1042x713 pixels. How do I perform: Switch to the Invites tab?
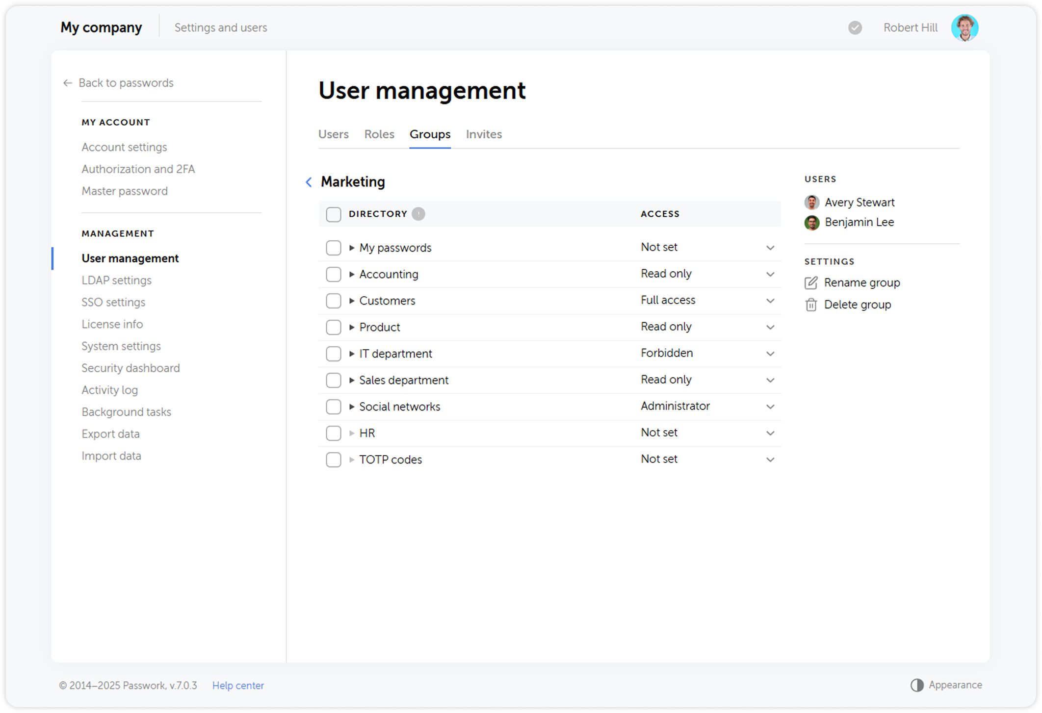point(484,134)
